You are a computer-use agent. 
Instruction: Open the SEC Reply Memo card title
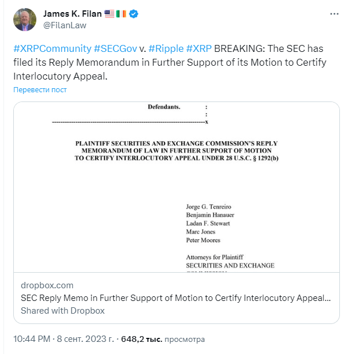[x=175, y=298]
